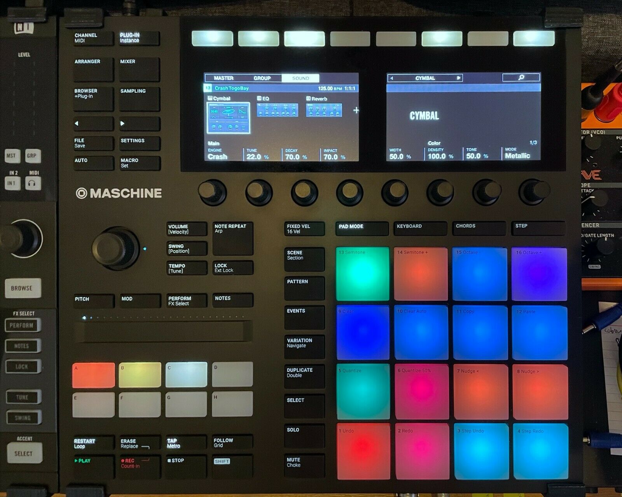Open the SAMPLING view

point(139,99)
